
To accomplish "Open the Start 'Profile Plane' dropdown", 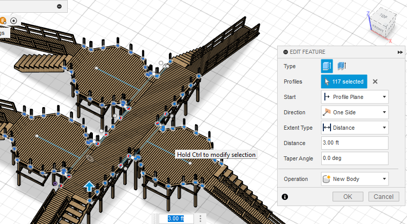I will tap(355, 97).
